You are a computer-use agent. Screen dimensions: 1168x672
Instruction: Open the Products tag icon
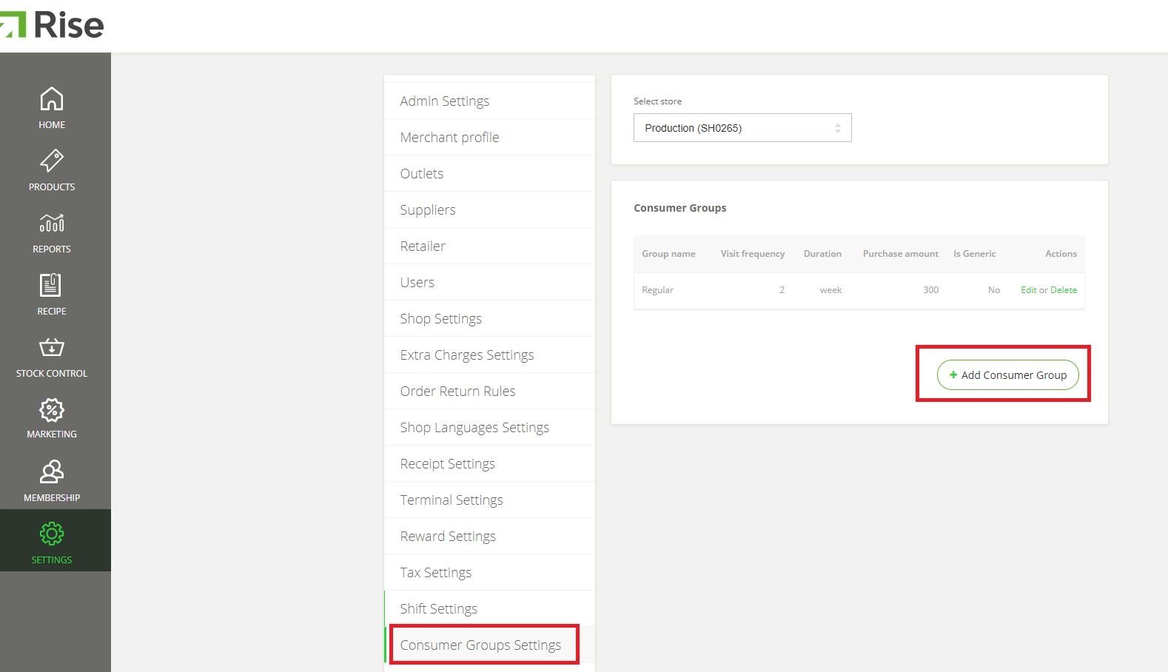52,161
